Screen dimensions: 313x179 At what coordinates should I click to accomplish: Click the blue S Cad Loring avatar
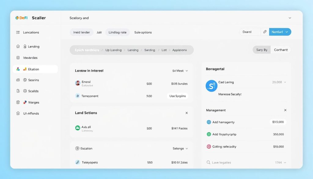(x=212, y=86)
